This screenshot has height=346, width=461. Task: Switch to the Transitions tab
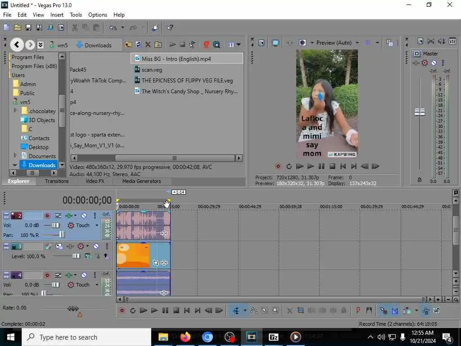click(x=57, y=181)
